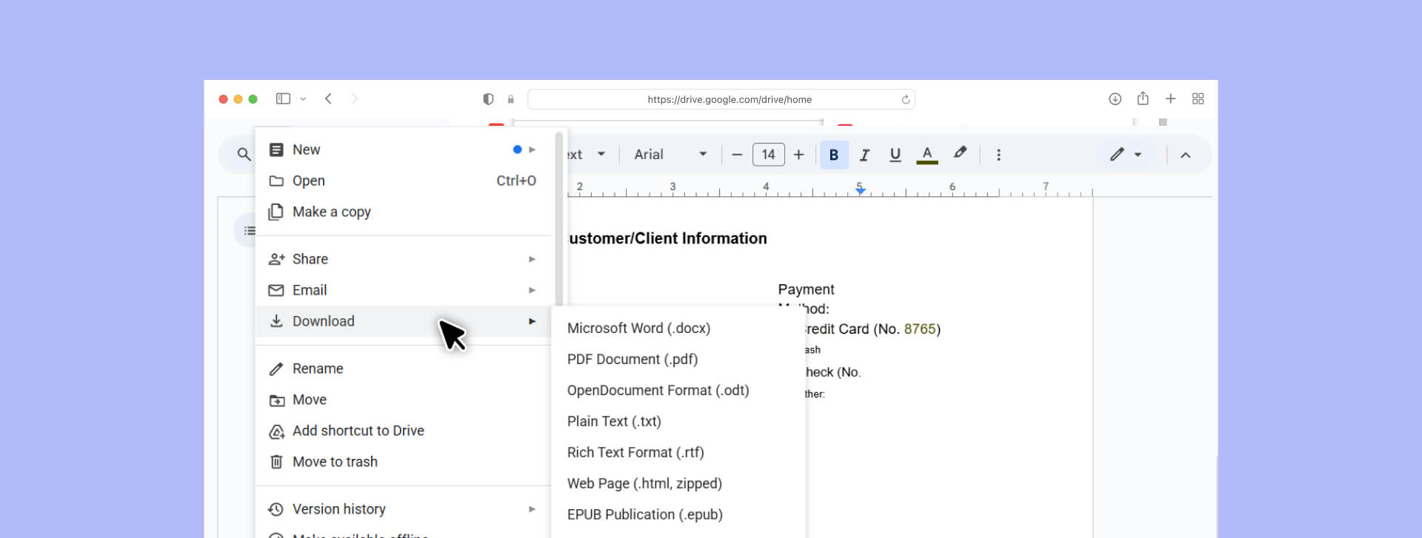
Task: Choose Rename from the menu
Action: pyautogui.click(x=404, y=369)
